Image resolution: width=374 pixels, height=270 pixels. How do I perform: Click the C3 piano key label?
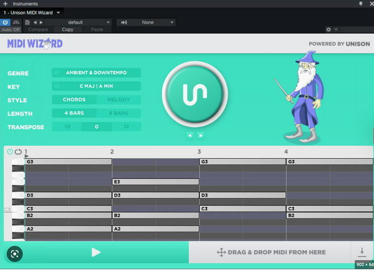pos(7,210)
